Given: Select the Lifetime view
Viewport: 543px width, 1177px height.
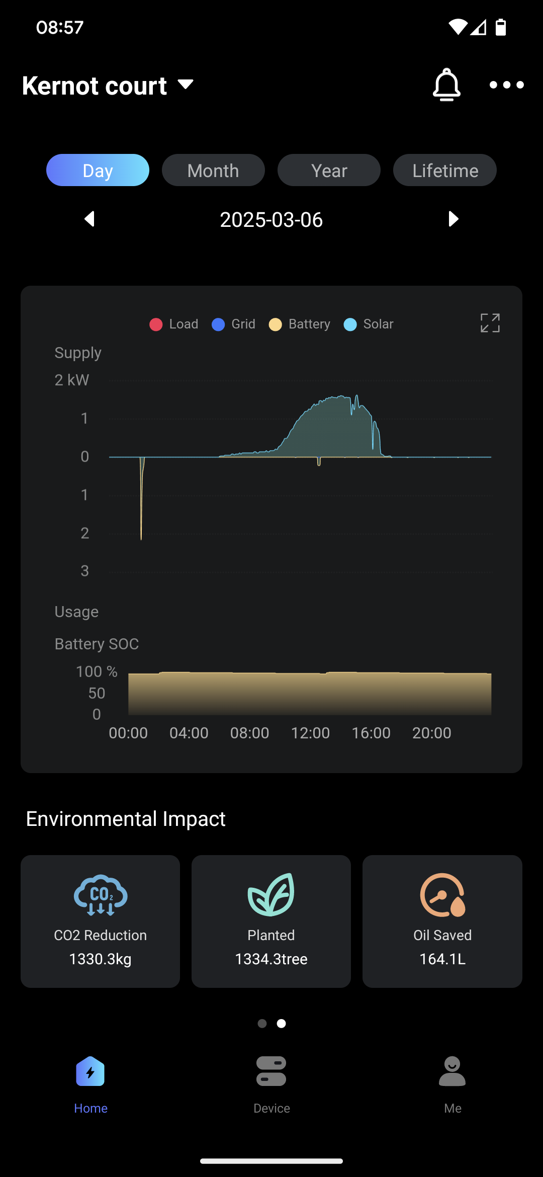Looking at the screenshot, I should (x=445, y=171).
